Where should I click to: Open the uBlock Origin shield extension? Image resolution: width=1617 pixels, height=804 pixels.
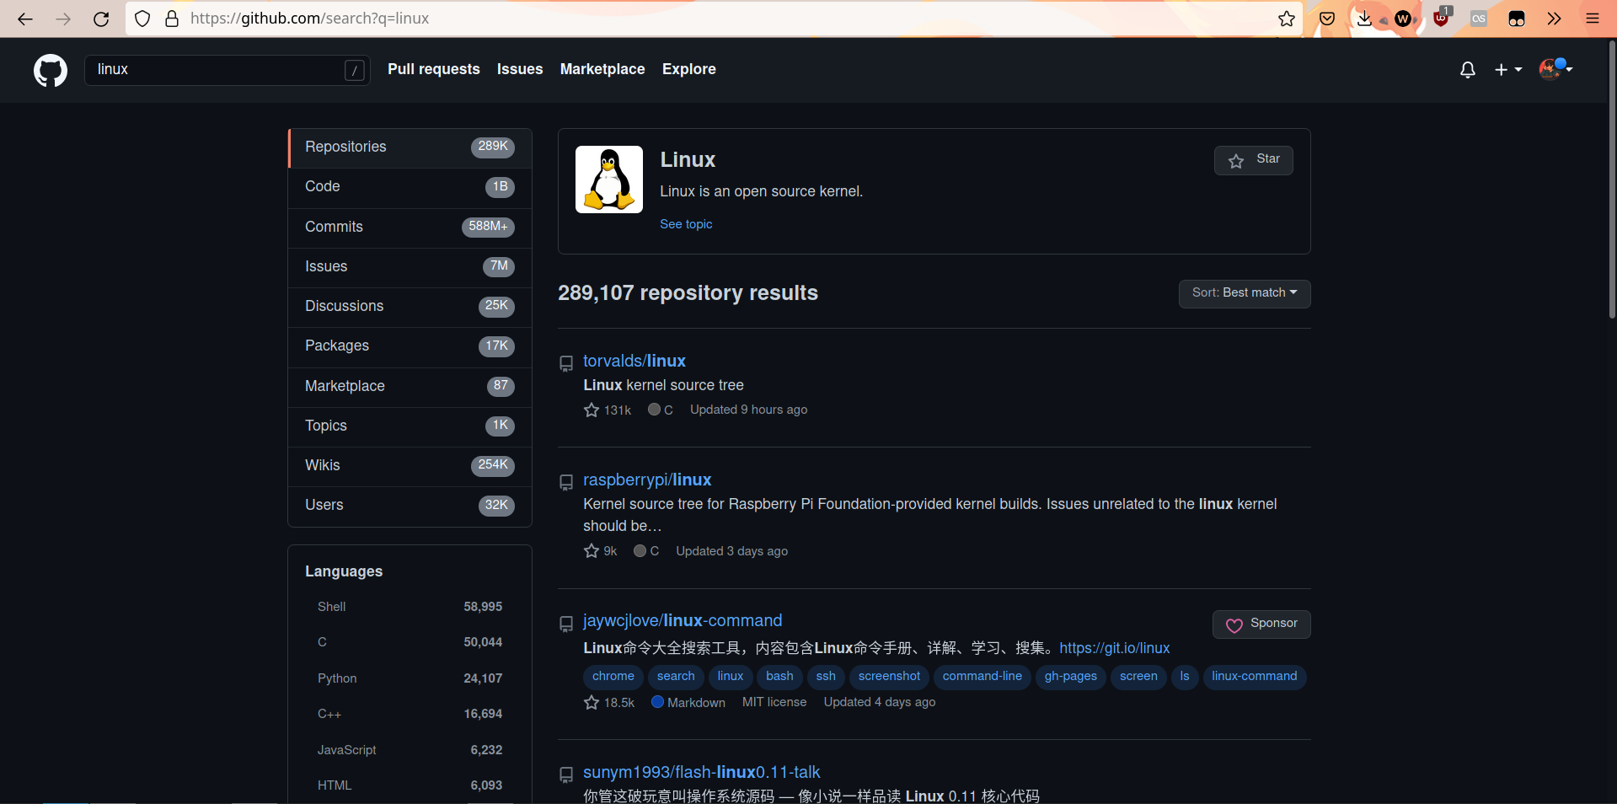click(x=1442, y=18)
